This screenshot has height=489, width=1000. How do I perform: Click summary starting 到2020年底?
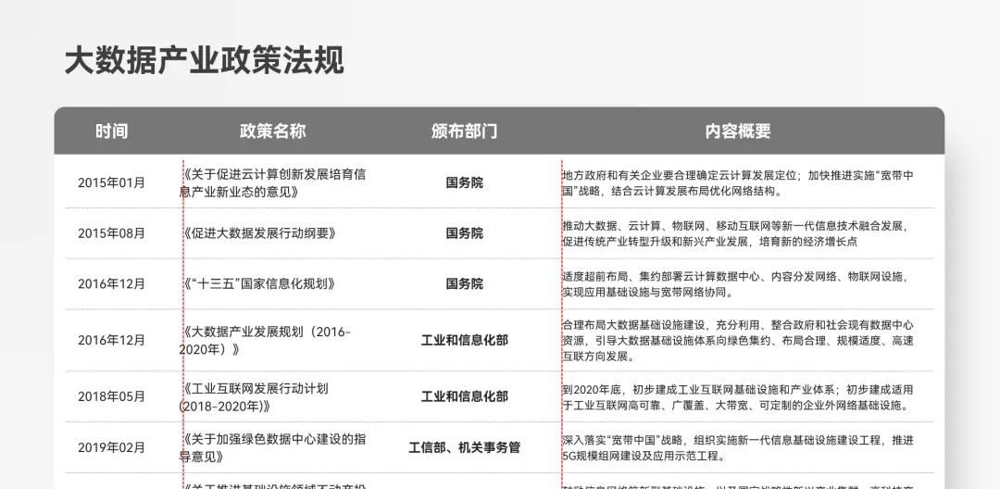pos(738,396)
